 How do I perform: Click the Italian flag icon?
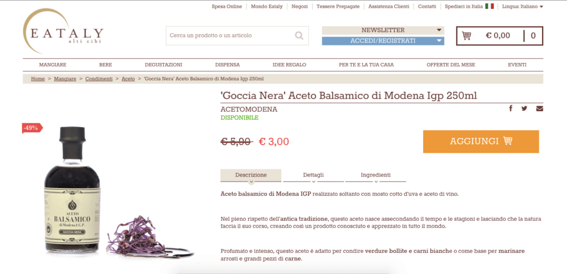pyautogui.click(x=489, y=6)
